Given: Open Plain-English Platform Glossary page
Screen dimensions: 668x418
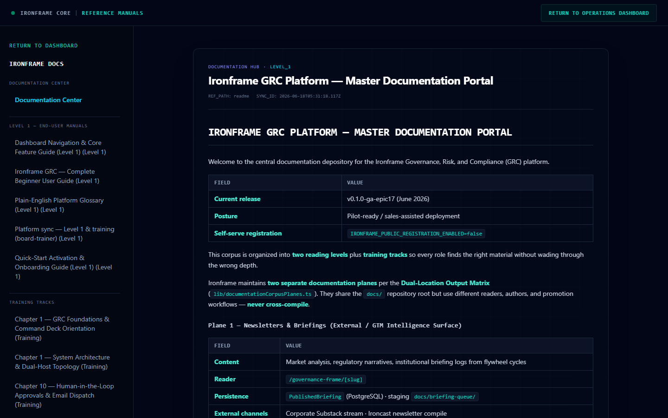Looking at the screenshot, I should pos(64,205).
